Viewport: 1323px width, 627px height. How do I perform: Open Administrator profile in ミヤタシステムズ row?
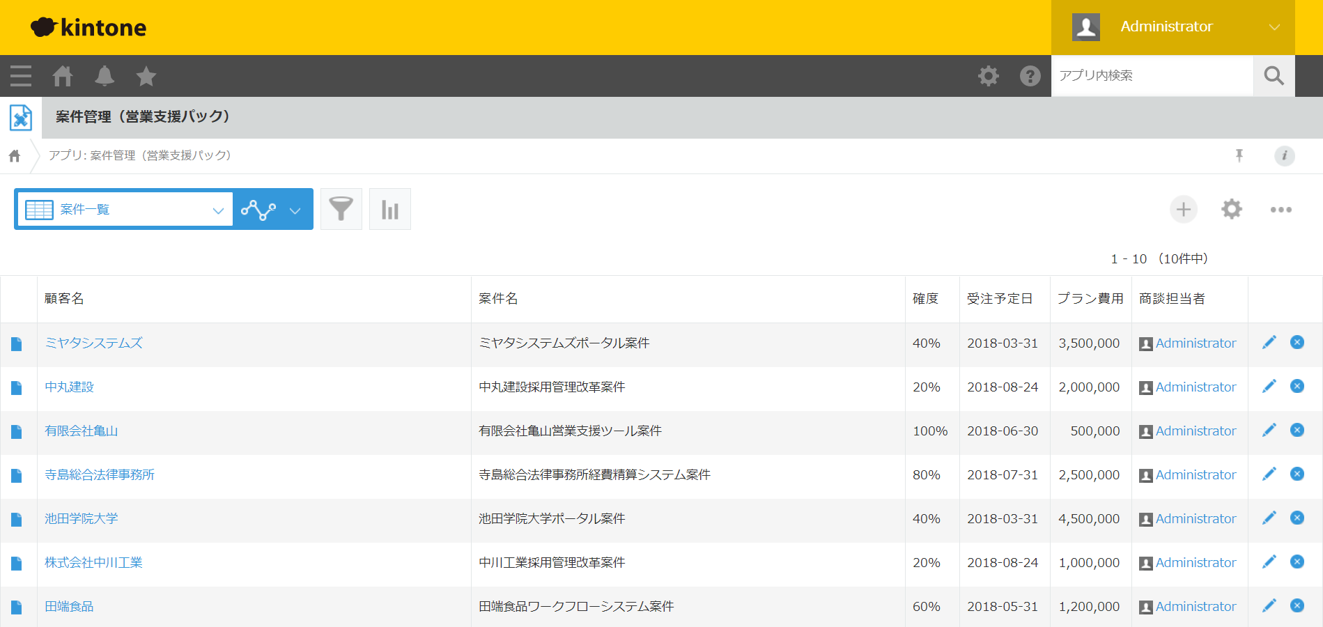coord(1196,343)
